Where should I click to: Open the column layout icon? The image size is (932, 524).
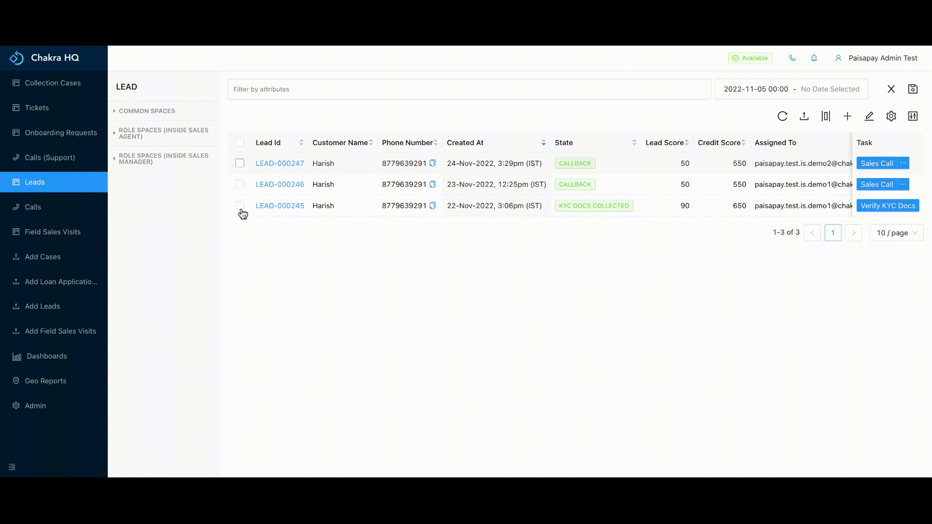(x=826, y=116)
